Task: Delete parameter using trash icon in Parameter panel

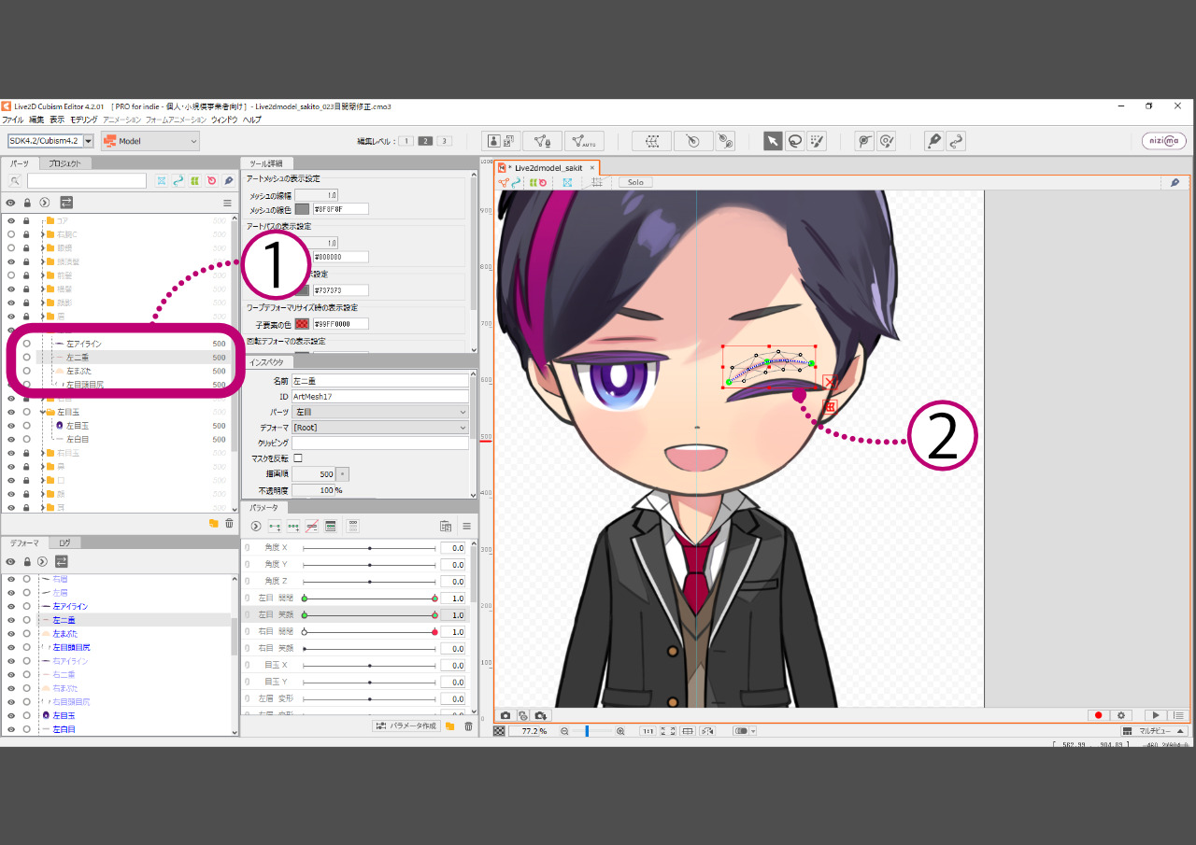Action: point(468,725)
